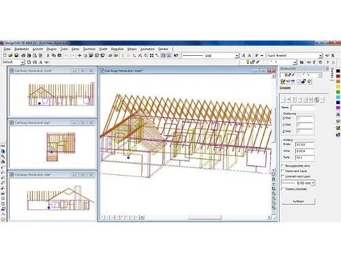341x262 pixels.
Task: Switch to 2D mode icon
Action: (x=110, y=55)
